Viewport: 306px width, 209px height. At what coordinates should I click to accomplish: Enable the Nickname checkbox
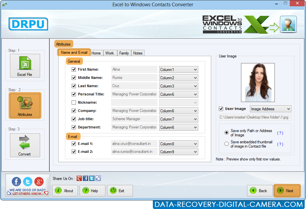(x=74, y=102)
